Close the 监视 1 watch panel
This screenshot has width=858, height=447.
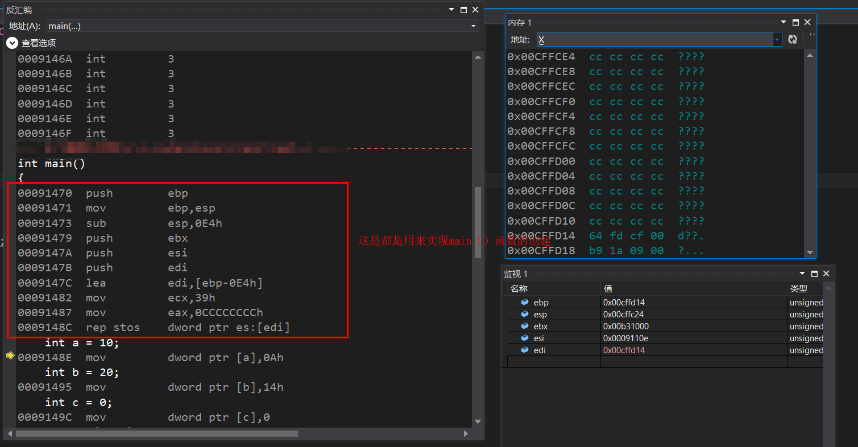pyautogui.click(x=826, y=274)
